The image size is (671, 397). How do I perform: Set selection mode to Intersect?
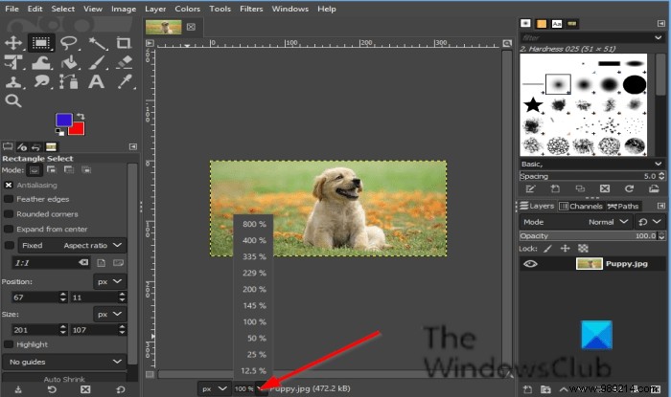(86, 169)
